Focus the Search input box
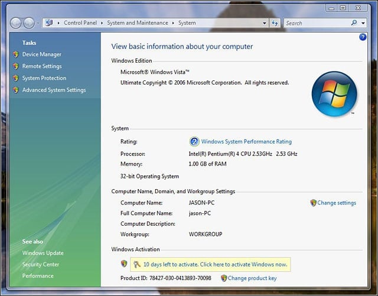This screenshot has height=296, width=378. pyautogui.click(x=317, y=23)
